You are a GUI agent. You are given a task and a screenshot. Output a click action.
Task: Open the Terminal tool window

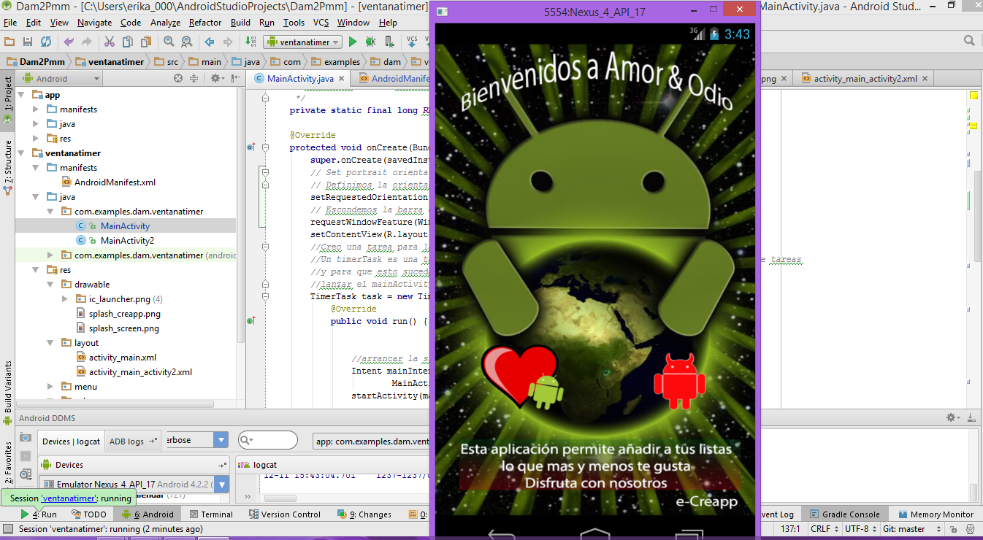click(x=210, y=514)
